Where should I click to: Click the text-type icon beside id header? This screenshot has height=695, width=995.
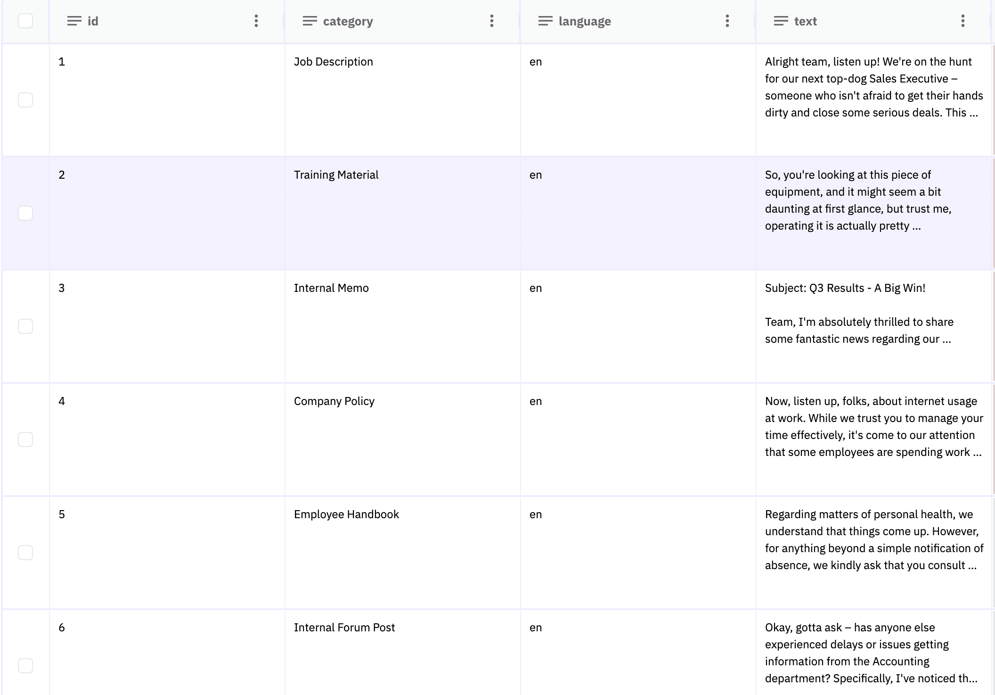click(74, 21)
